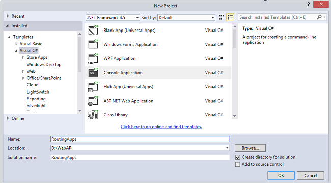The image size is (331, 183).
Task: Click the tree scroll up arrow
Action: [80, 34]
